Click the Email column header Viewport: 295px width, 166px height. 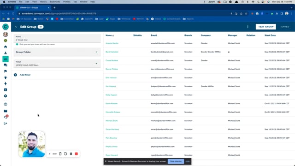click(153, 36)
